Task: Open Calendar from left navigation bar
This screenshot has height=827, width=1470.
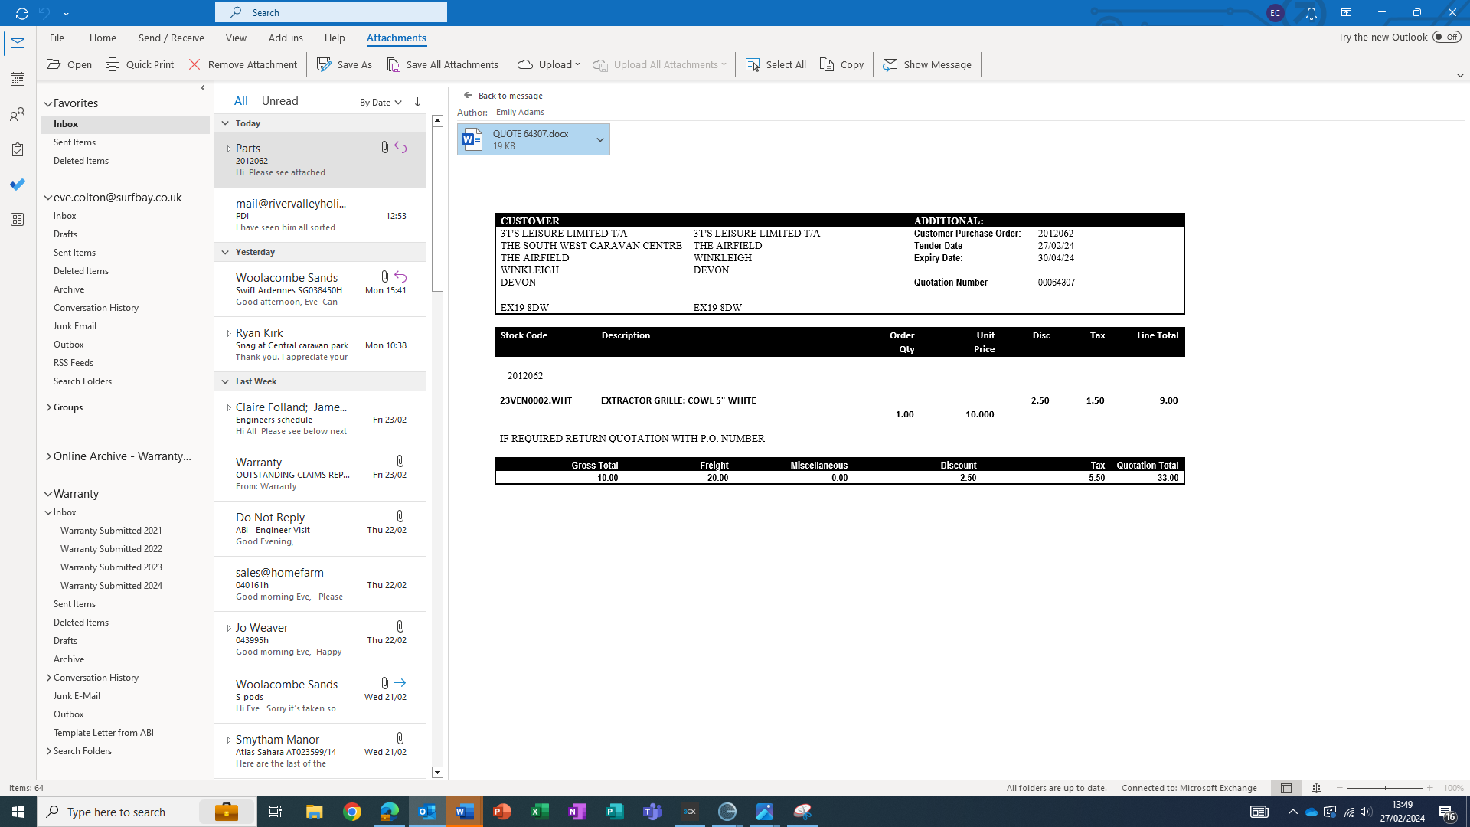Action: click(x=18, y=79)
